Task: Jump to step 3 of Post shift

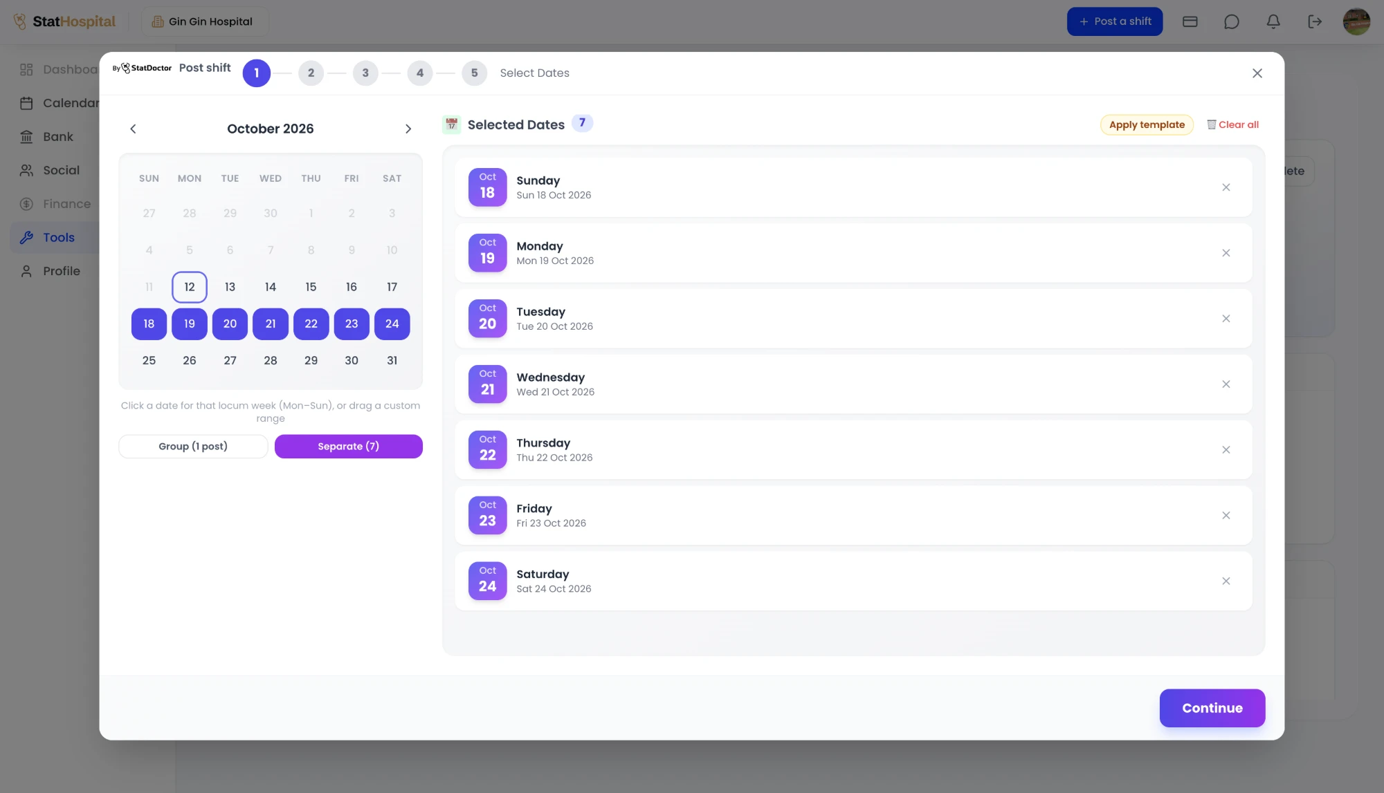Action: 365,73
